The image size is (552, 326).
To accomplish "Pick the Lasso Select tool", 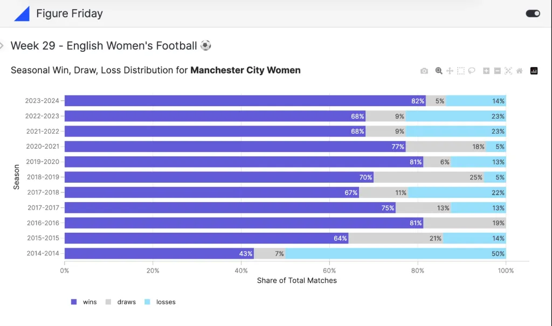I will pos(472,71).
